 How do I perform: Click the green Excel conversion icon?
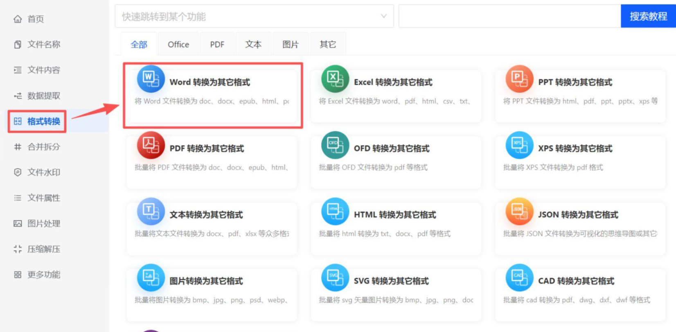tap(335, 79)
